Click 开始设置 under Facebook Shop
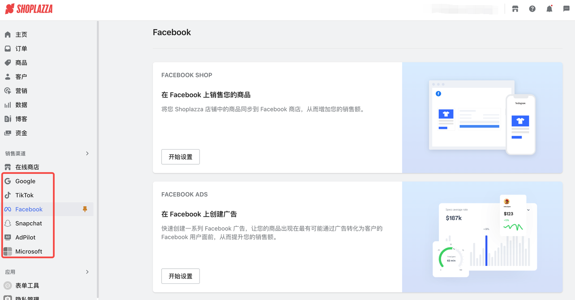575x300 pixels. click(x=180, y=157)
